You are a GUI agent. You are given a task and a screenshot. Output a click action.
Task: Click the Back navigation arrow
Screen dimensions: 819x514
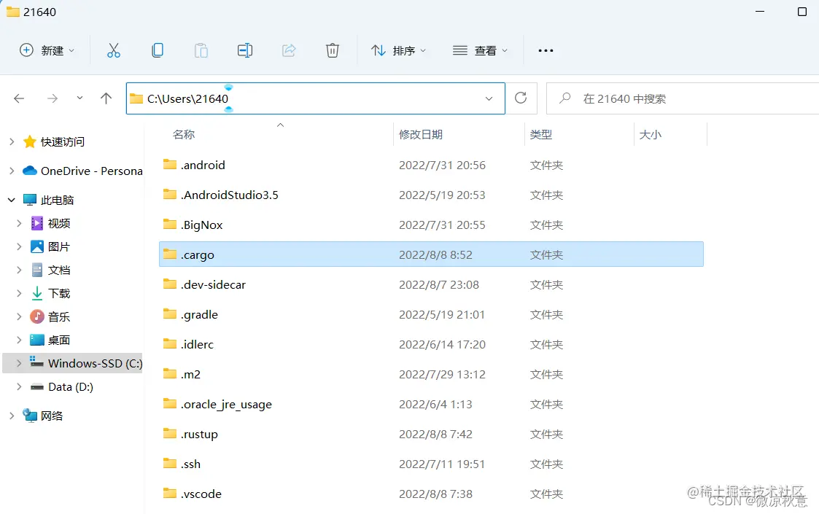(x=19, y=98)
